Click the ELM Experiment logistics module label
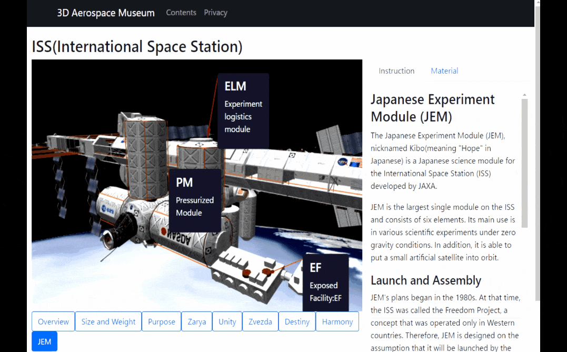Image resolution: width=567 pixels, height=352 pixels. point(243,110)
